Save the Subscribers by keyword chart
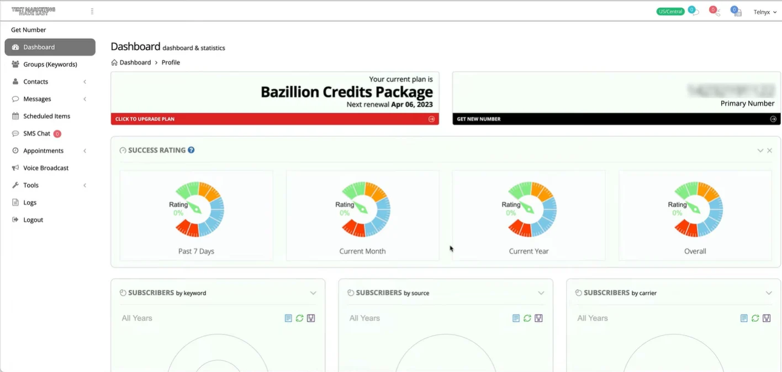 pos(311,319)
